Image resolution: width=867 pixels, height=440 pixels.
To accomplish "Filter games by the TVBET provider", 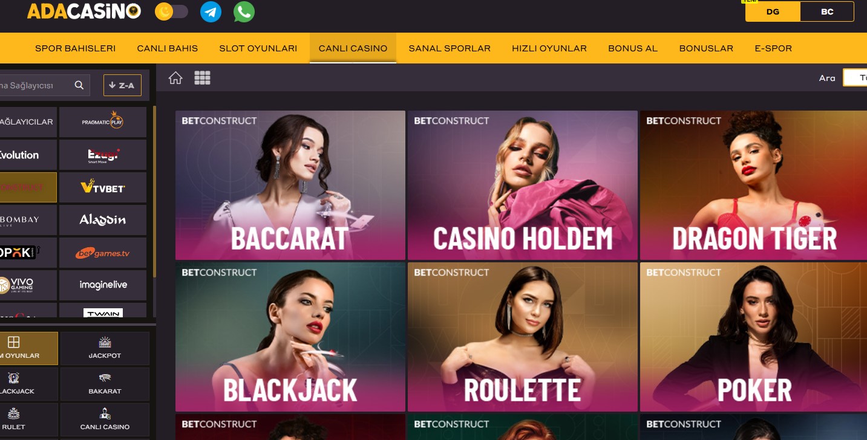I will click(x=102, y=187).
